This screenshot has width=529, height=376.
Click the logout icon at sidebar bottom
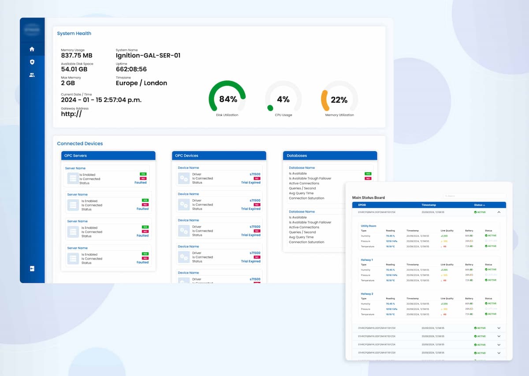click(x=32, y=268)
